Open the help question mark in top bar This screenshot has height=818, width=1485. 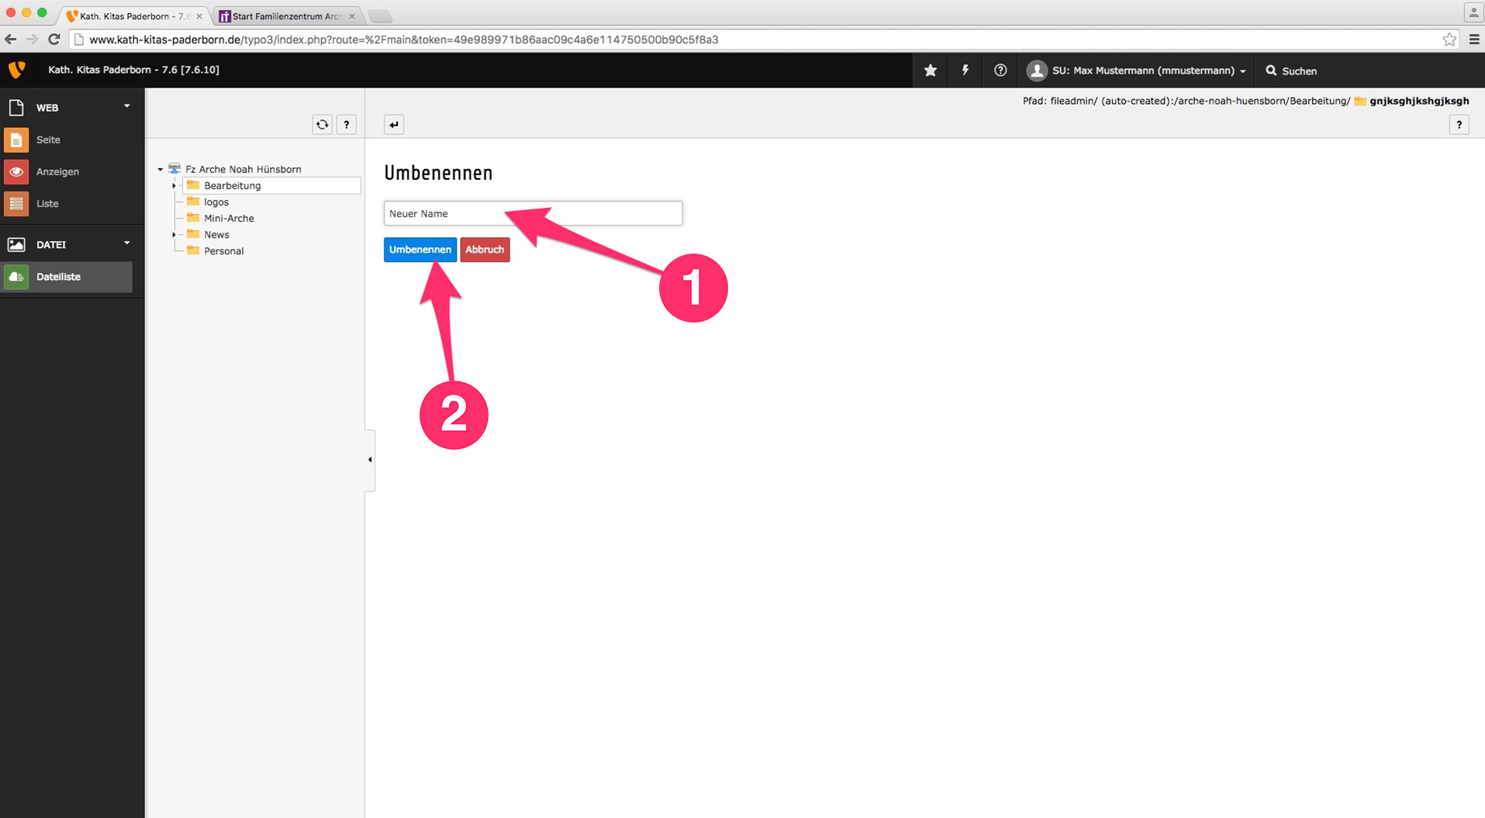[x=1000, y=71]
